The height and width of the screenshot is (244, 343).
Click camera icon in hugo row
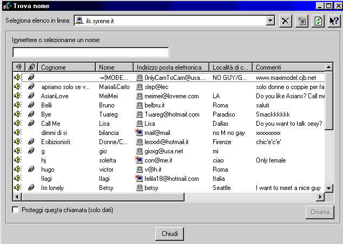31,169
